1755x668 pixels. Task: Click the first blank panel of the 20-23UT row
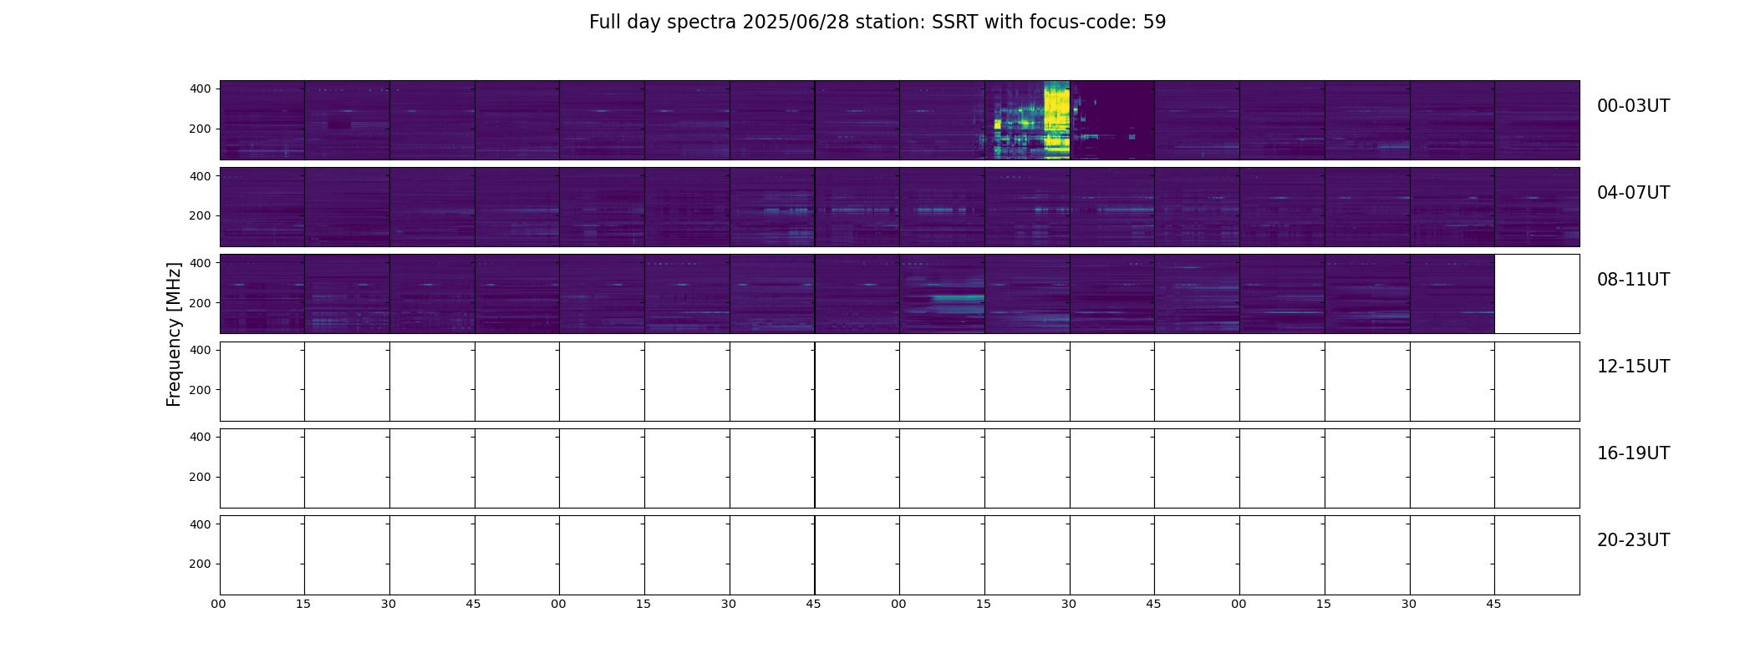(x=262, y=555)
